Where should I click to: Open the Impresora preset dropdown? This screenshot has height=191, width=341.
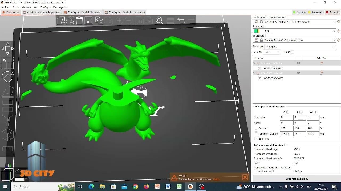pyautogui.click(x=294, y=40)
